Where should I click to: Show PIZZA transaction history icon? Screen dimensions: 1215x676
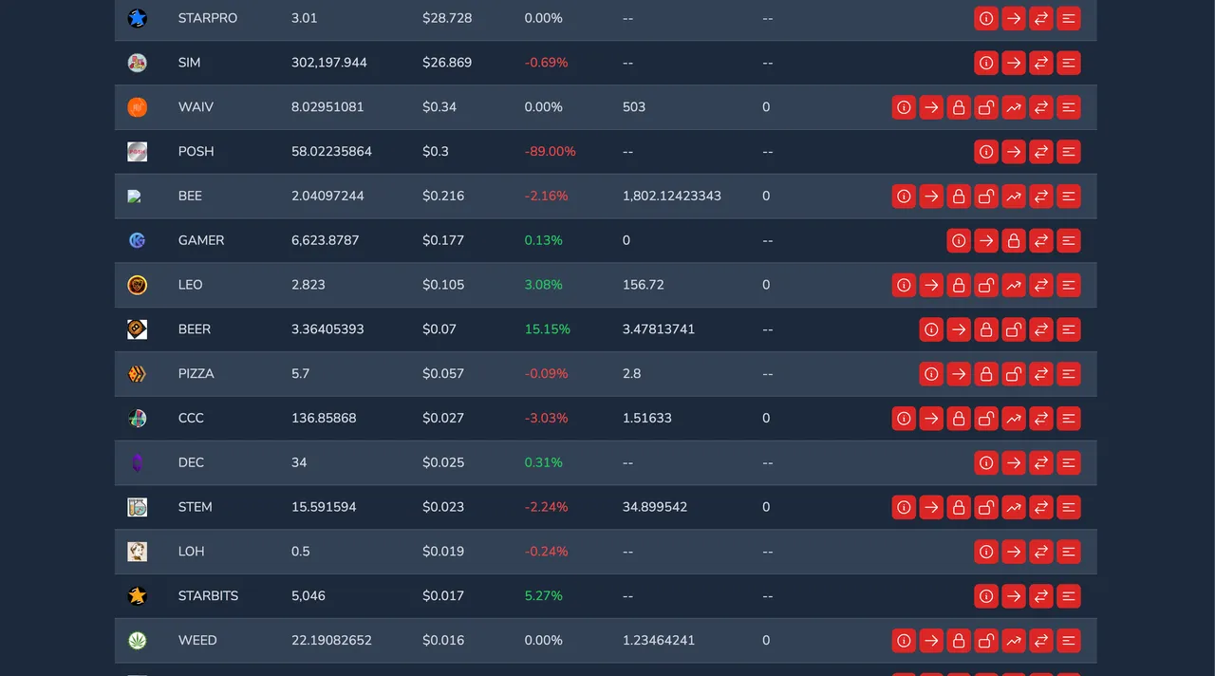point(1069,374)
